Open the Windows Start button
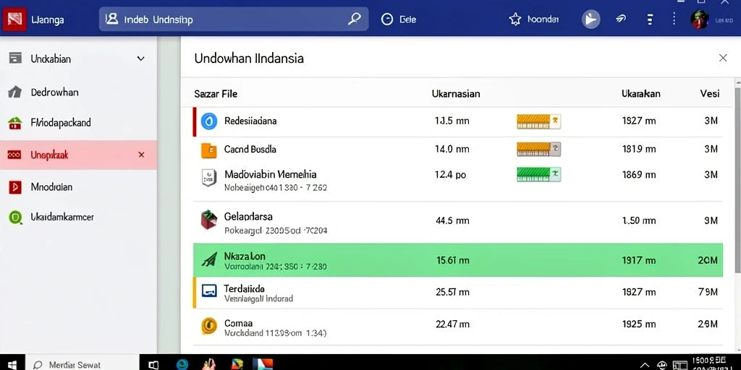The width and height of the screenshot is (741, 370). tap(12, 364)
